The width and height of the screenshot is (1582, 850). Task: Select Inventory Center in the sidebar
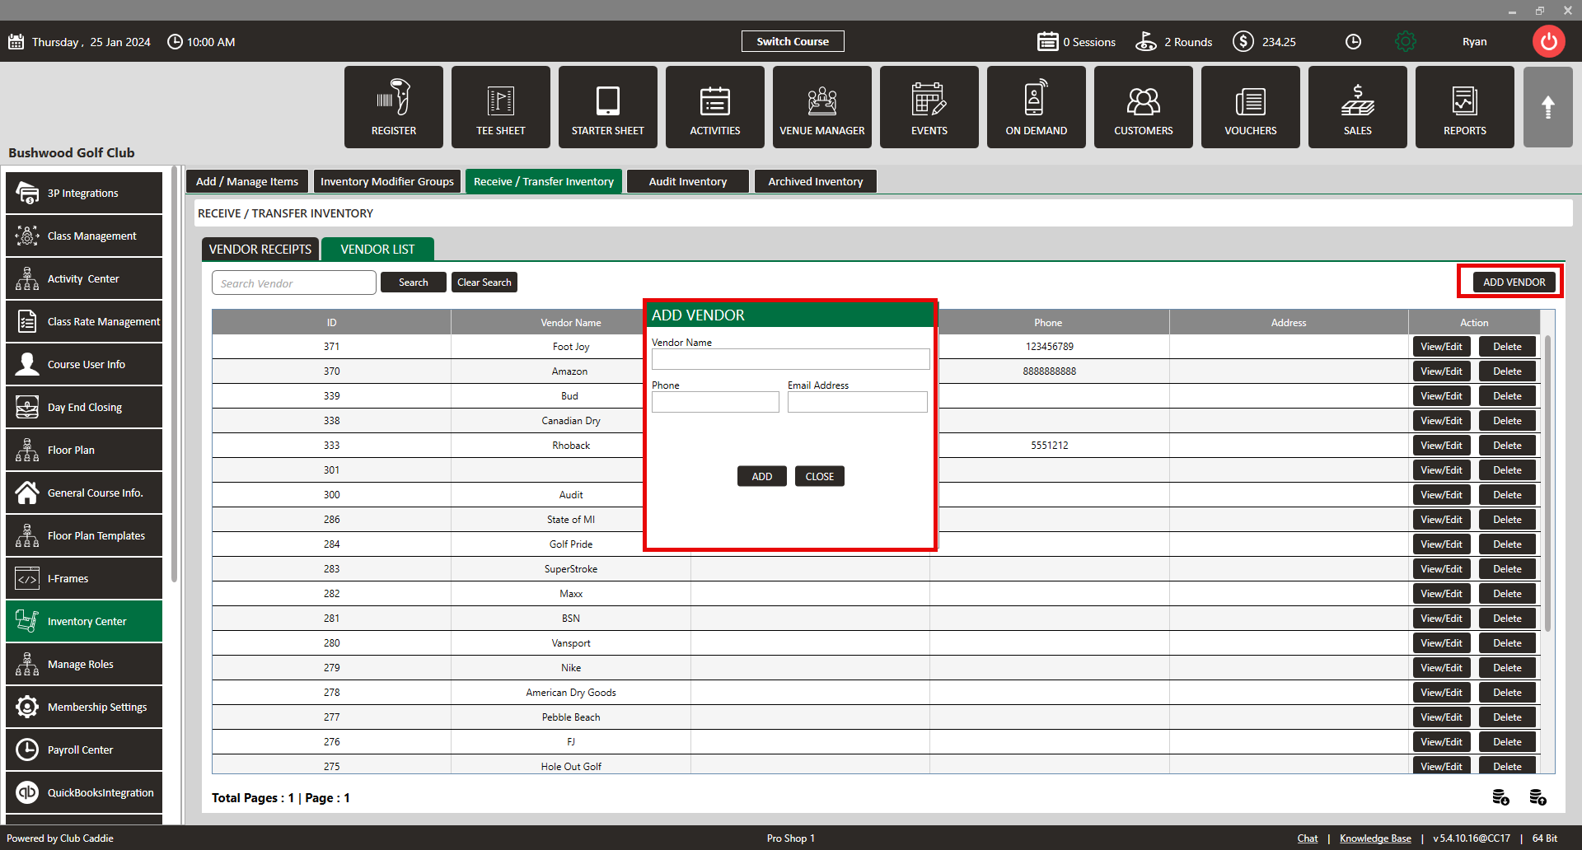click(x=84, y=621)
